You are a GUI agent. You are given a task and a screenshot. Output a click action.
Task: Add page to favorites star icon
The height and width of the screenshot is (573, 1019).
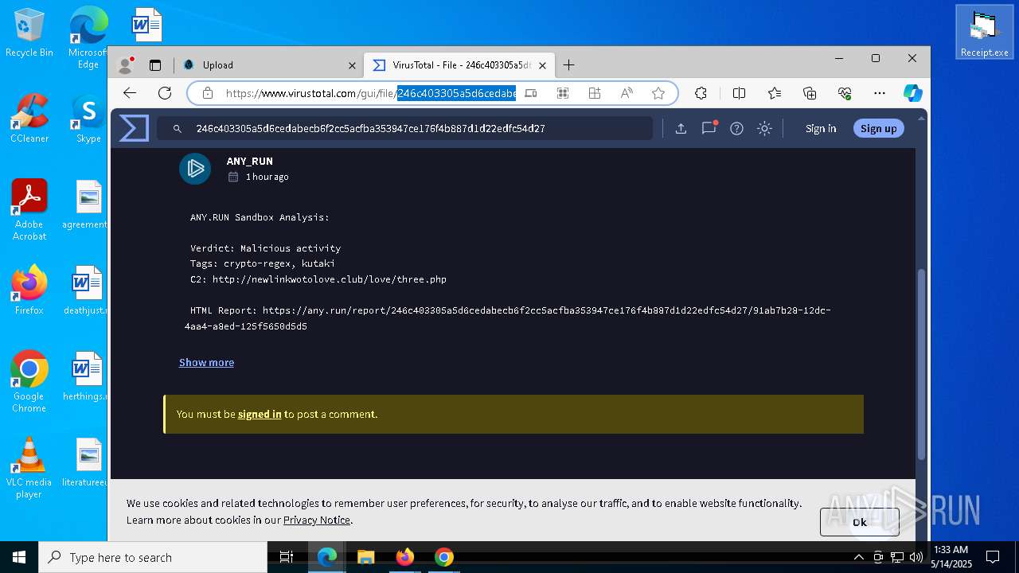click(x=658, y=93)
